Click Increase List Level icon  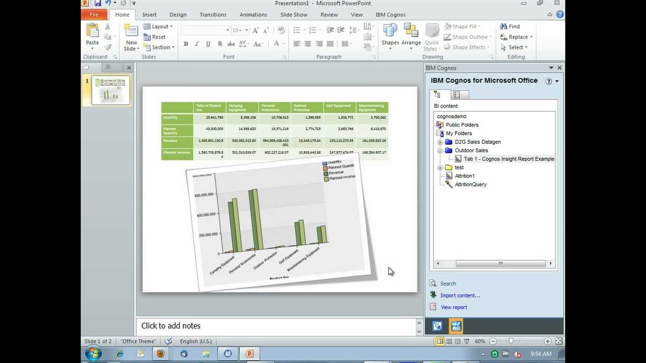pyautogui.click(x=341, y=30)
